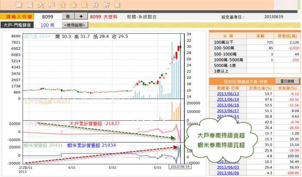Click the + add button
This screenshot has width=302, height=177.
pyautogui.click(x=81, y=16)
